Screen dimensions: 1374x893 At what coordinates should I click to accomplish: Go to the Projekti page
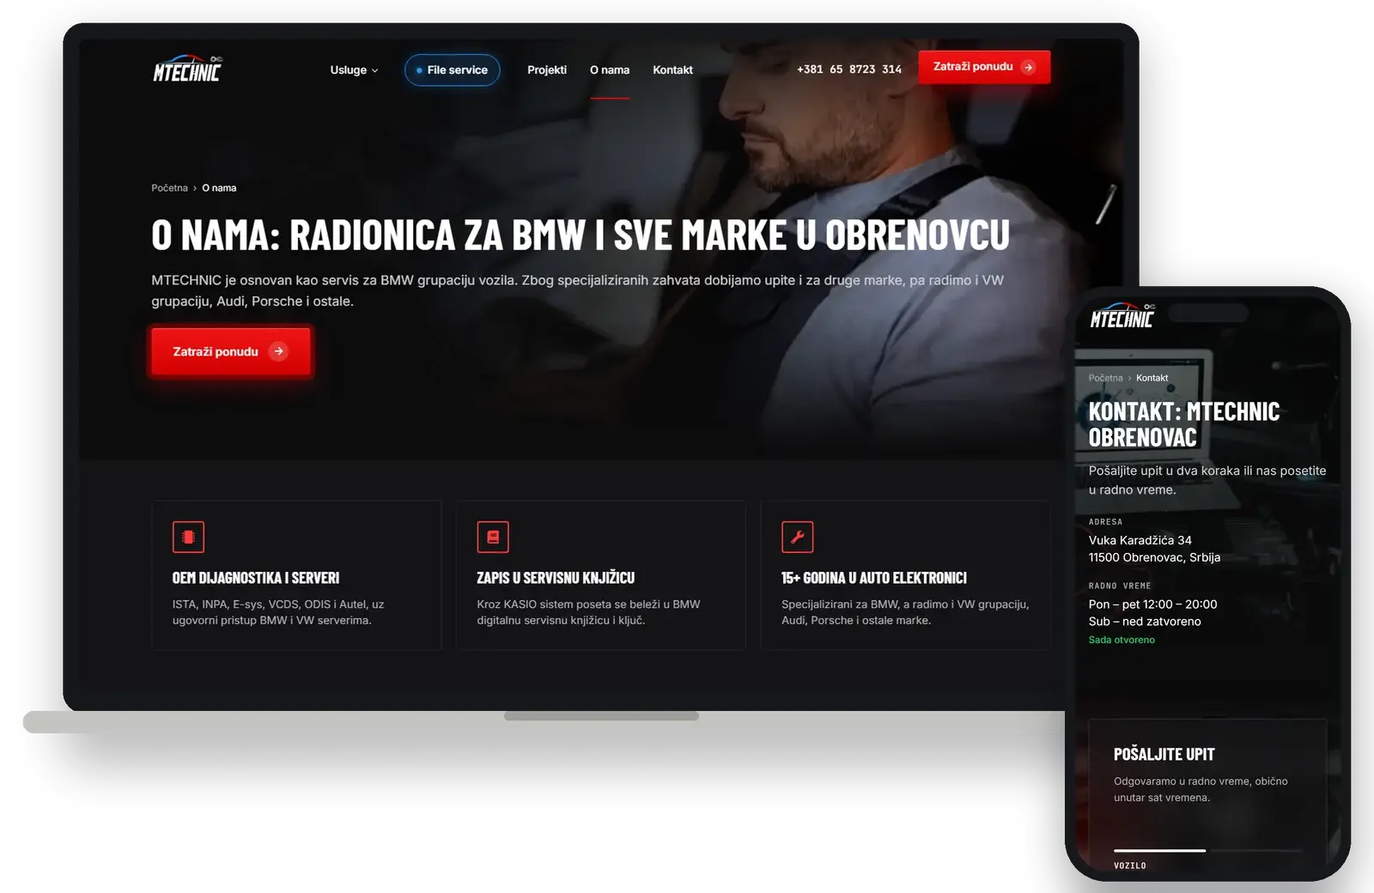(547, 70)
